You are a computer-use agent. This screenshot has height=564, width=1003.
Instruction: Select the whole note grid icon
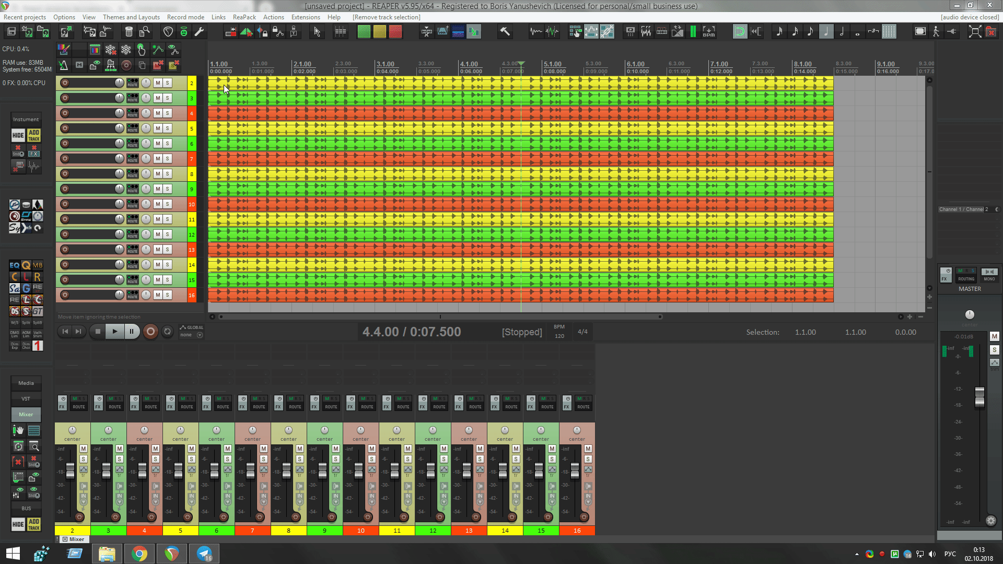pyautogui.click(x=857, y=32)
